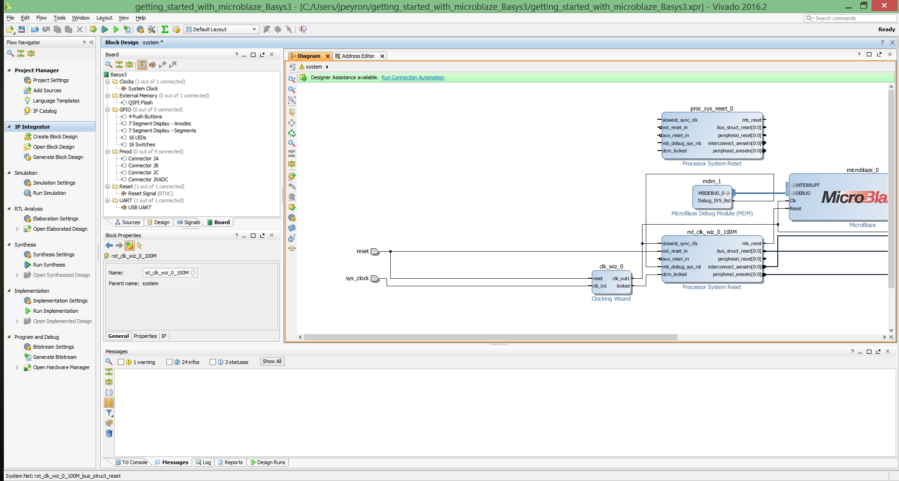Click the regenerate layout icon in diagram toolbar

click(x=292, y=228)
